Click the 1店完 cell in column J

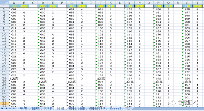100,78
